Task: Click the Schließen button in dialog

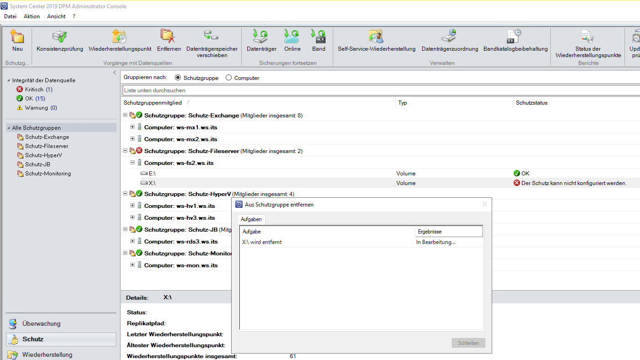Action: (468, 343)
